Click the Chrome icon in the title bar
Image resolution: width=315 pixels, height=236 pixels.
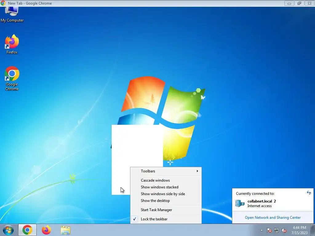tap(3, 3)
